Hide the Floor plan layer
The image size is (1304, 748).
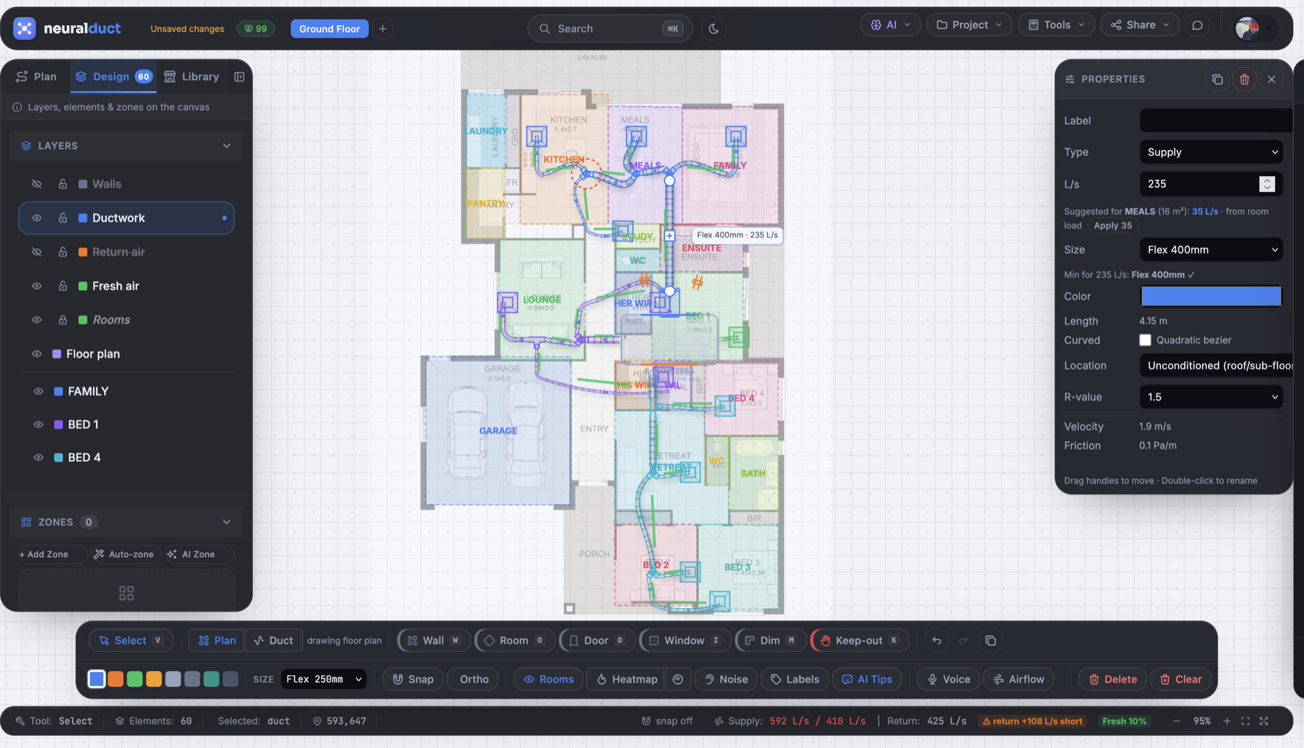pyautogui.click(x=37, y=354)
